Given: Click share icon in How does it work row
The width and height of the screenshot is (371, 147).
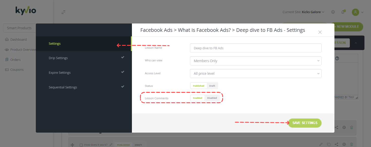Looking at the screenshot, I should pyautogui.click(x=336, y=145).
